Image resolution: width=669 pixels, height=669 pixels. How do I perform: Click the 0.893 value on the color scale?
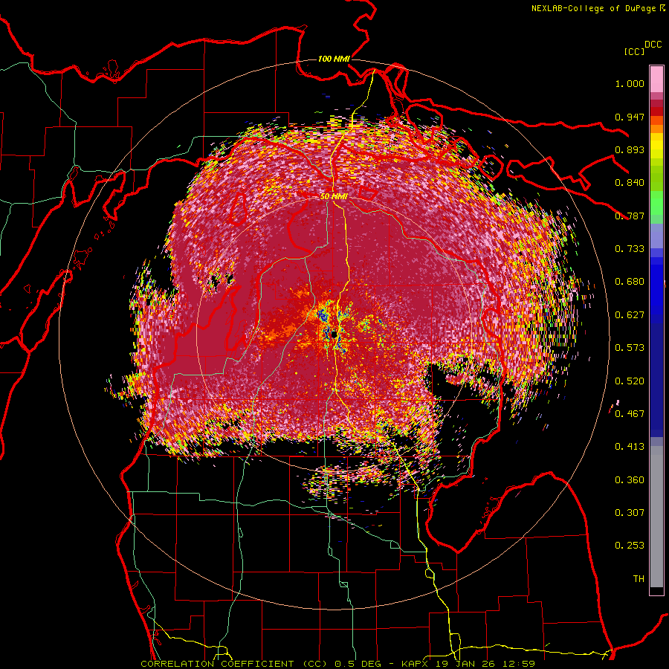point(630,149)
